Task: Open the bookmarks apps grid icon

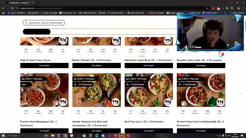Action: click(x=3, y=13)
